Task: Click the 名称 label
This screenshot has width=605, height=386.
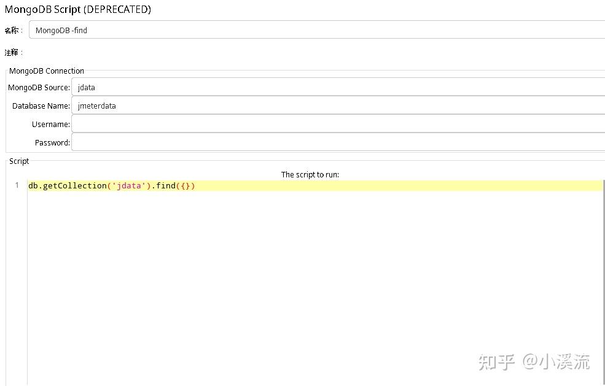Action: point(14,31)
